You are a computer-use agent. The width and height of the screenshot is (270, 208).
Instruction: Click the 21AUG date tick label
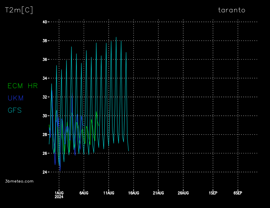tap(158, 193)
